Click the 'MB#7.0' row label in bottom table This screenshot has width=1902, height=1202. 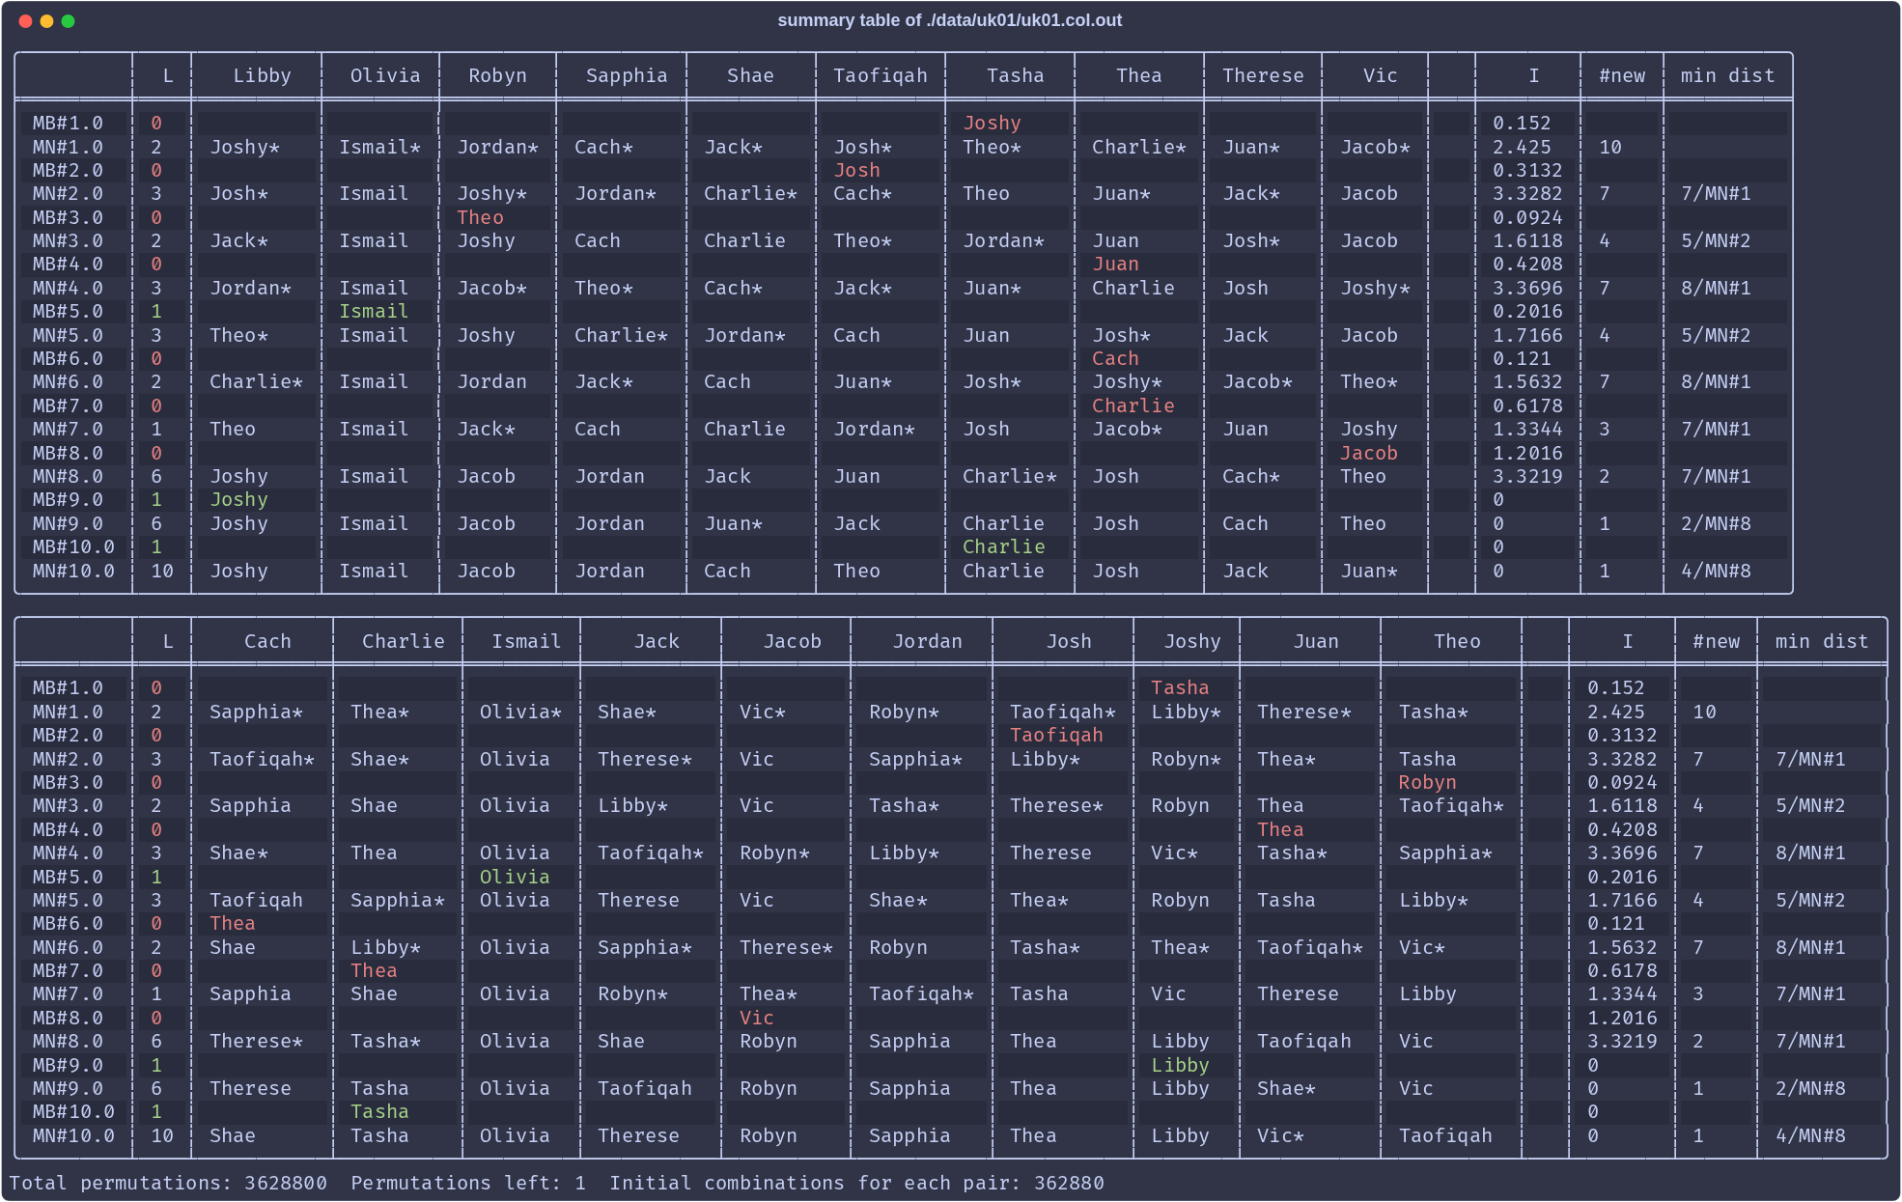[x=68, y=970]
